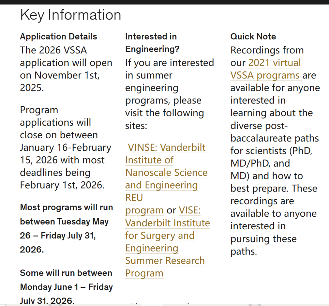Click the bold 'Most programs will run' text
The height and width of the screenshot is (306, 329).
[66, 208]
